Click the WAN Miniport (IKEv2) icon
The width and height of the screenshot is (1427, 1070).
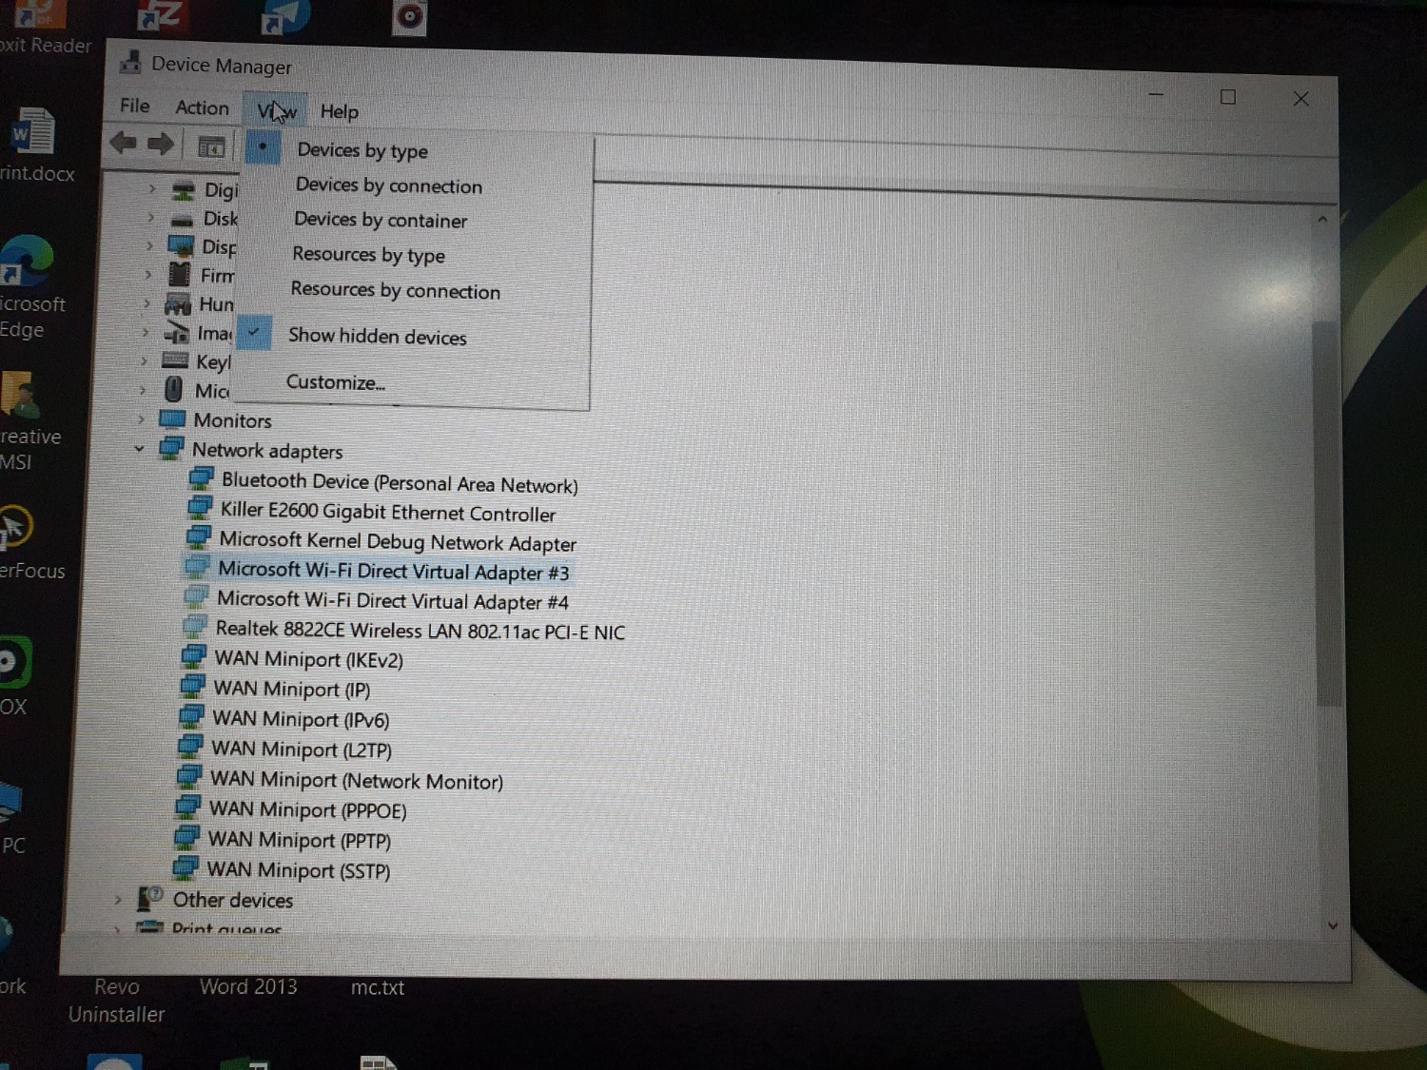194,656
